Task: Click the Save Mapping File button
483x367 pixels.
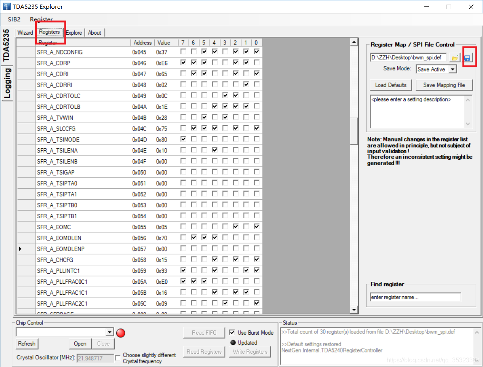Action: point(444,85)
